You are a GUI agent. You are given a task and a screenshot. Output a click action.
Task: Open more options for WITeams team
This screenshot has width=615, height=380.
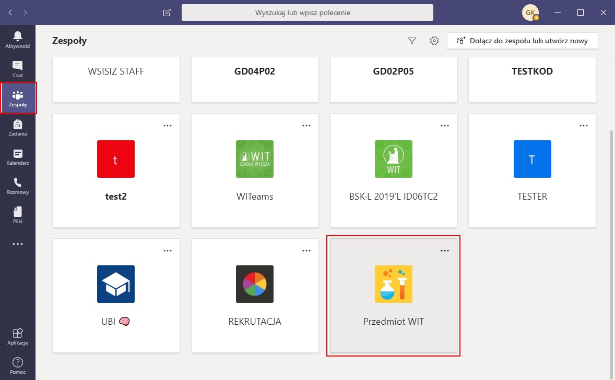(306, 126)
